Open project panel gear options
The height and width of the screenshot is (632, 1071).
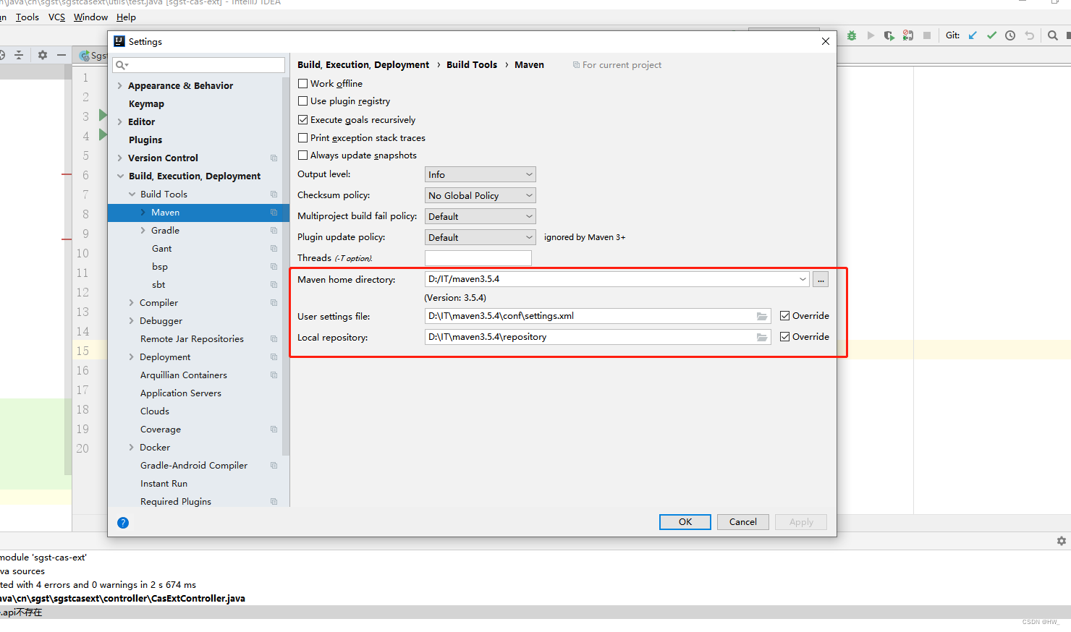[43, 55]
